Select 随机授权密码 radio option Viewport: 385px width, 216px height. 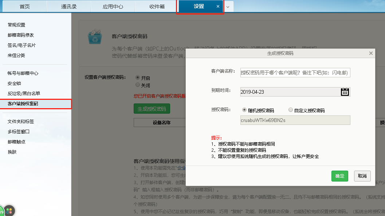pos(244,110)
